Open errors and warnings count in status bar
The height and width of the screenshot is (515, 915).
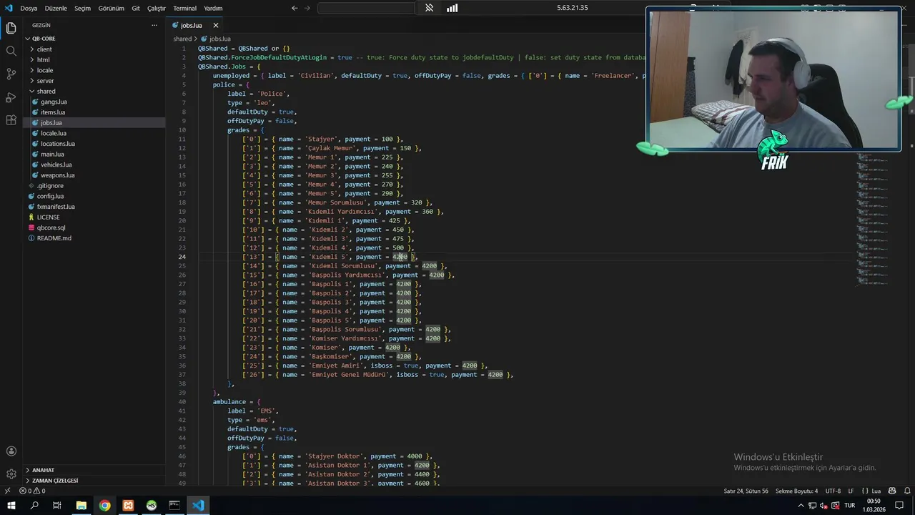[32, 491]
